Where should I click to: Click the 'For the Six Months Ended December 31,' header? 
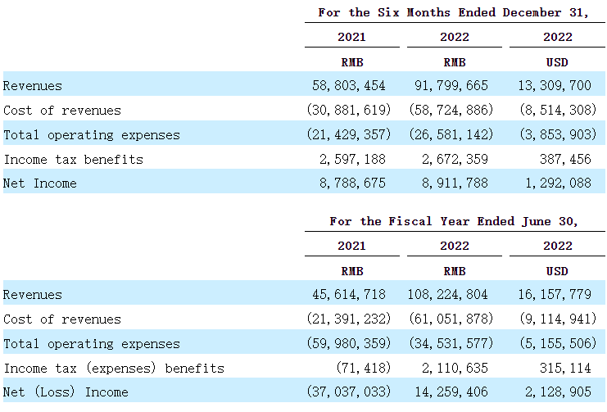click(455, 12)
